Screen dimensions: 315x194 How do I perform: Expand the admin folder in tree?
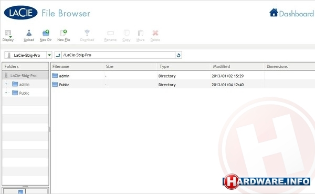click(x=6, y=84)
